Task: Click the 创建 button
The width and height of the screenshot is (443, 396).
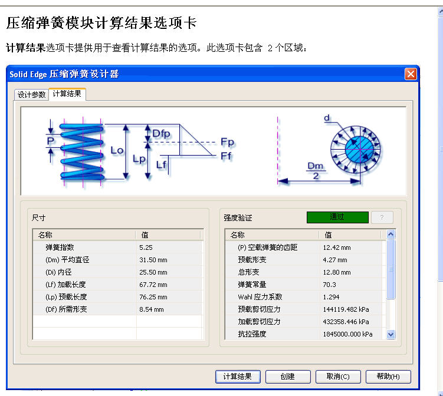Action: 288,377
